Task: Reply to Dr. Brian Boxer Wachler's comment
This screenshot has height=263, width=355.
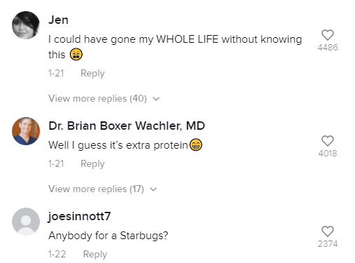Action: tap(92, 164)
